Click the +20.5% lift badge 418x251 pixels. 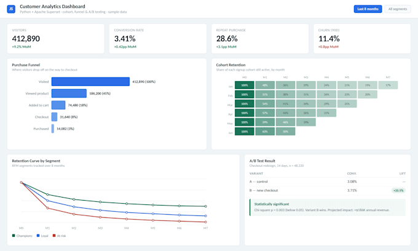pyautogui.click(x=398, y=191)
